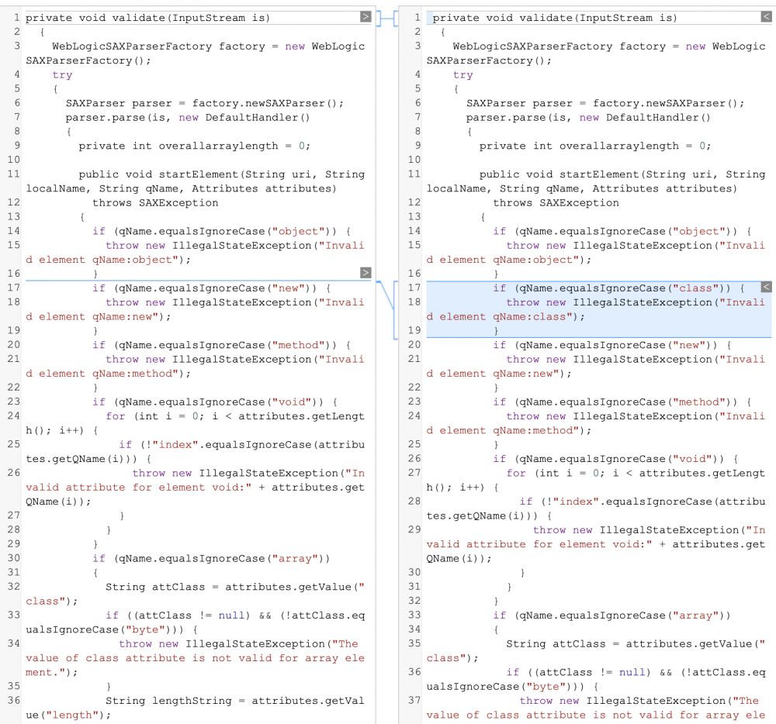Click the arrow icon on the highlighted change row

pyautogui.click(x=767, y=287)
